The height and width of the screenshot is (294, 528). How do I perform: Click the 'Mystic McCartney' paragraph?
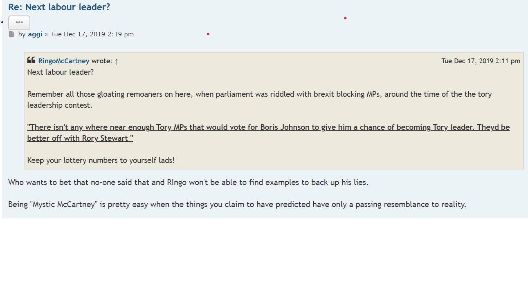[x=237, y=204]
